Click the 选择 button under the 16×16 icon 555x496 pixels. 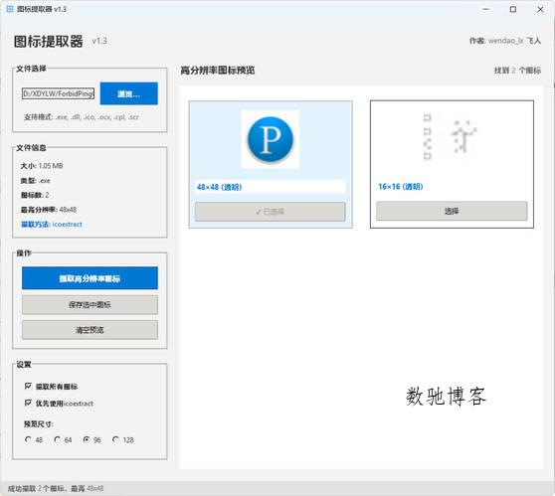(452, 211)
